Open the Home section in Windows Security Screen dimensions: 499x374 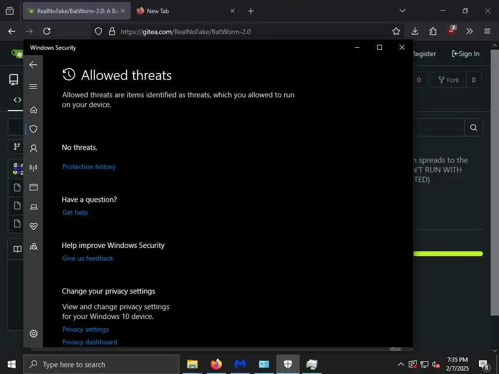(34, 110)
